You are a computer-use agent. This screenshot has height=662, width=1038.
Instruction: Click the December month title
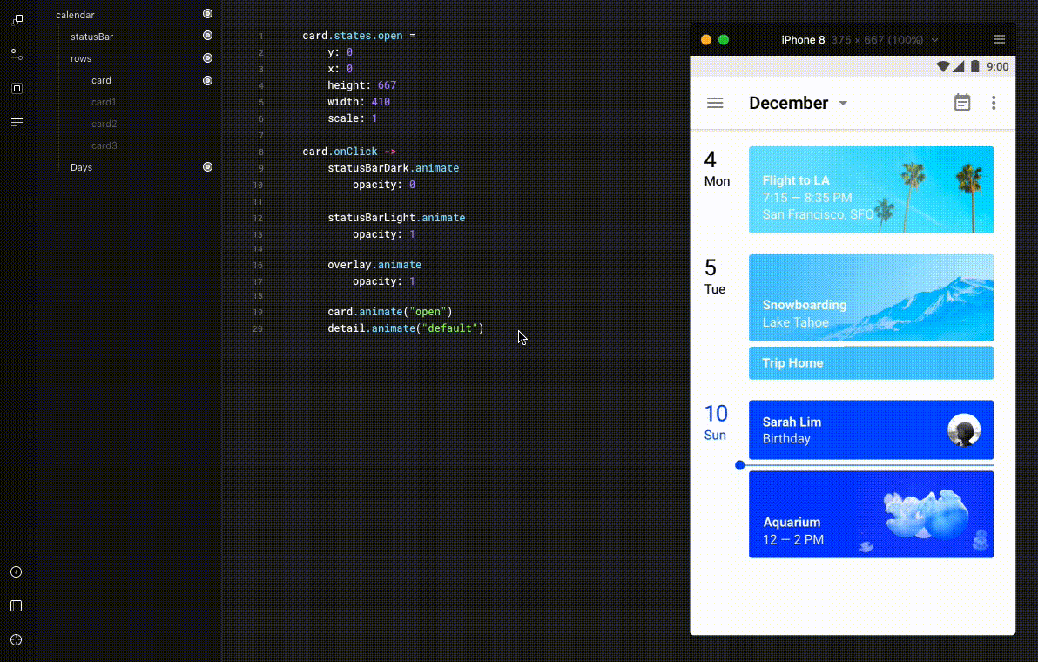tap(788, 104)
